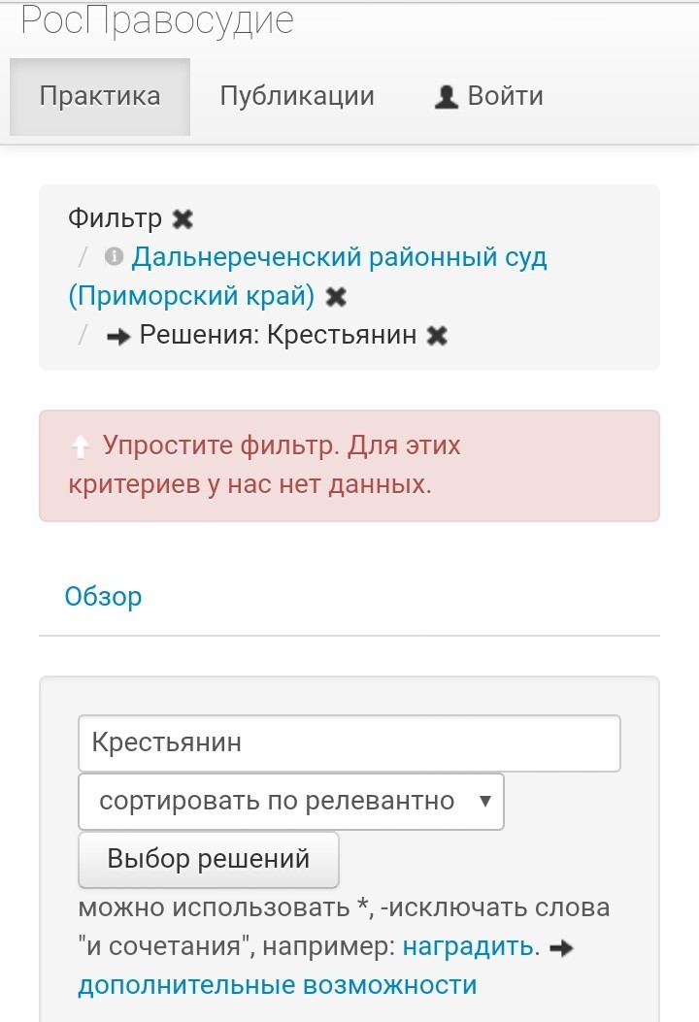Open the Дальнереченский районный суд link
Screen dimensions: 699x1022
tap(340, 257)
